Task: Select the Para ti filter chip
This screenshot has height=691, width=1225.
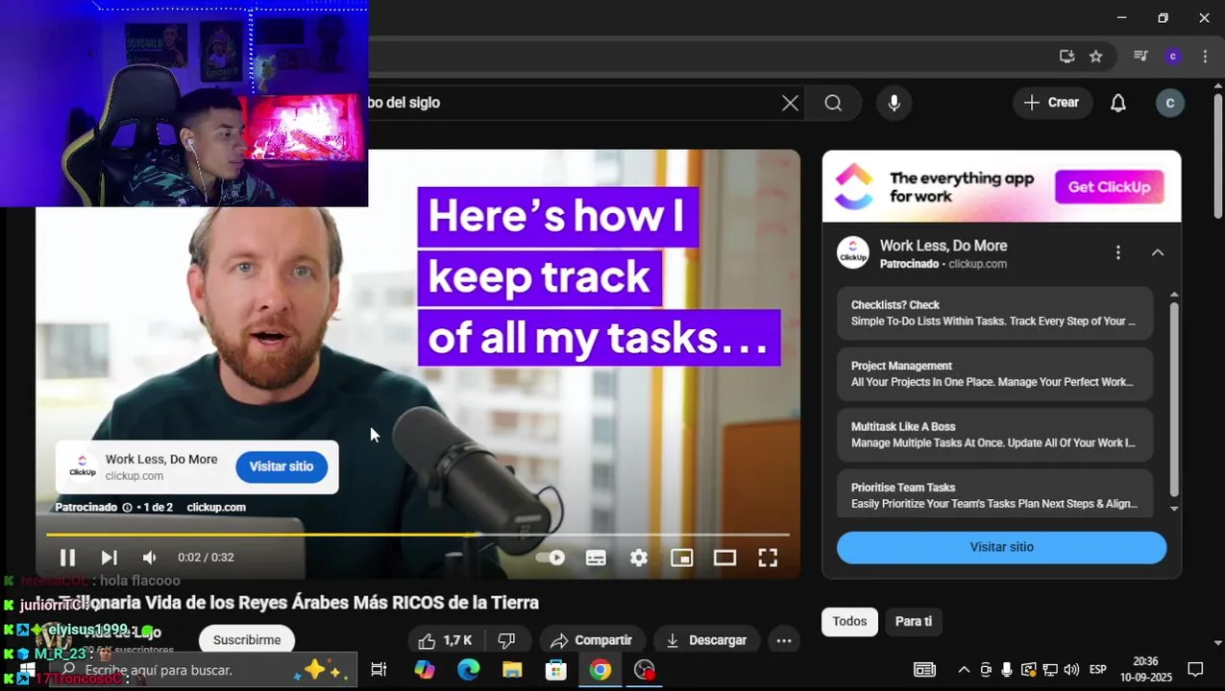Action: coord(914,622)
